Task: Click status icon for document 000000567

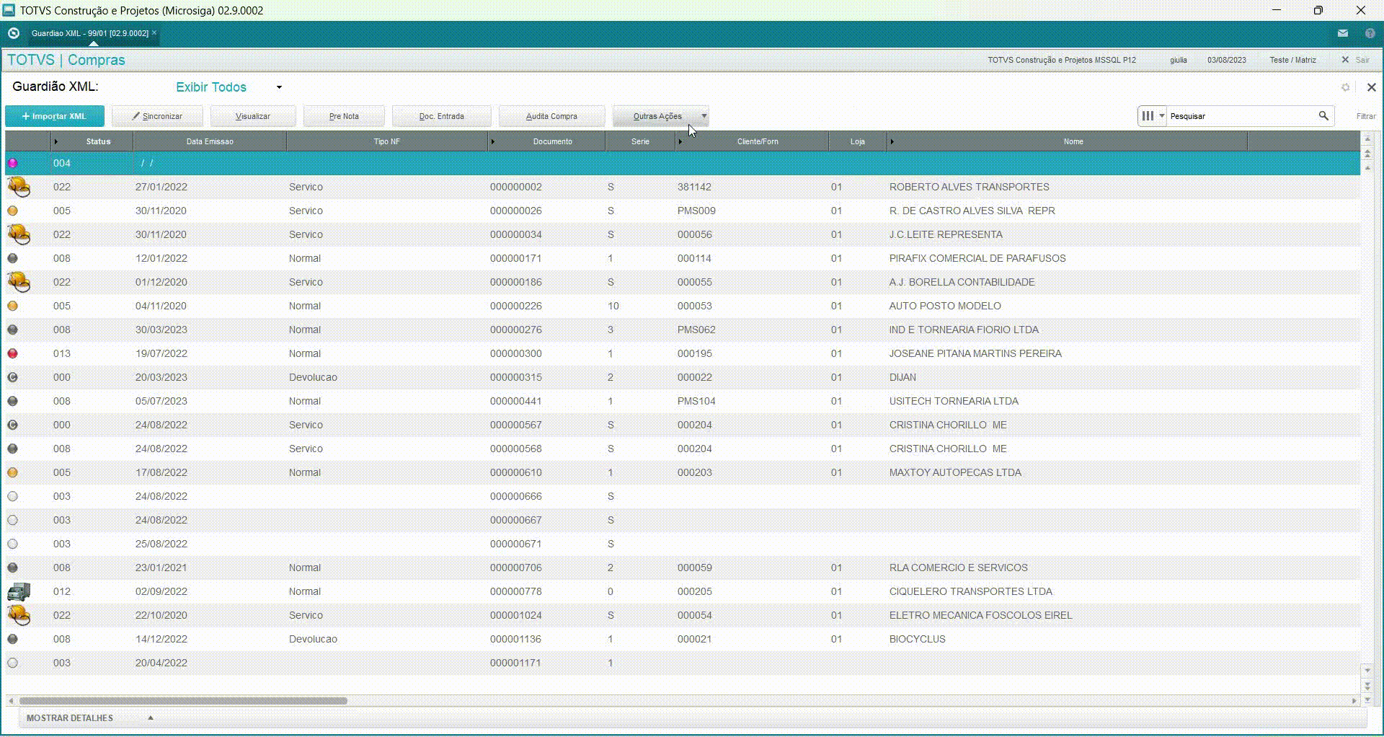Action: tap(12, 425)
